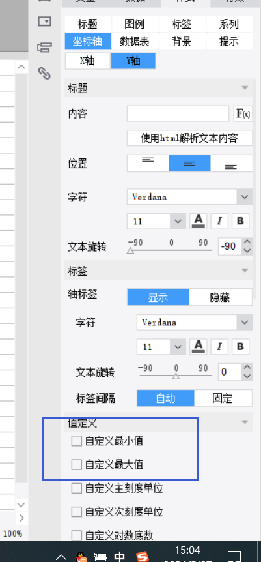
Task: Click 使用html解析文本内容 button
Action: pos(190,138)
